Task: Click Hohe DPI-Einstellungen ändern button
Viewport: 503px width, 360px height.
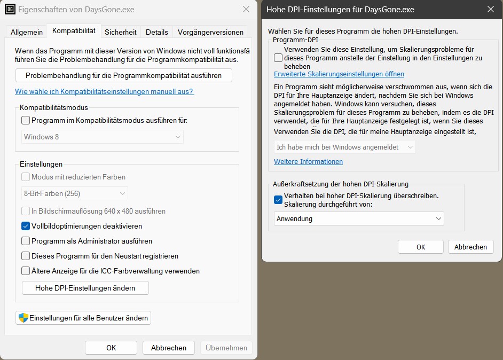Action: pyautogui.click(x=85, y=288)
